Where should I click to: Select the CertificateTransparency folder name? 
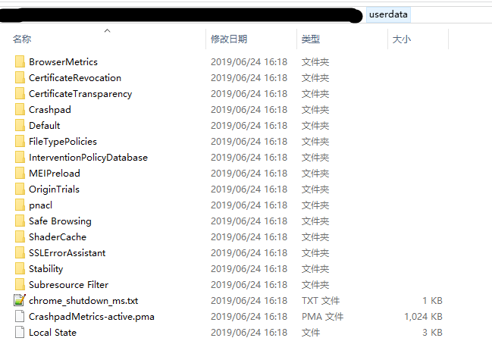(x=80, y=94)
